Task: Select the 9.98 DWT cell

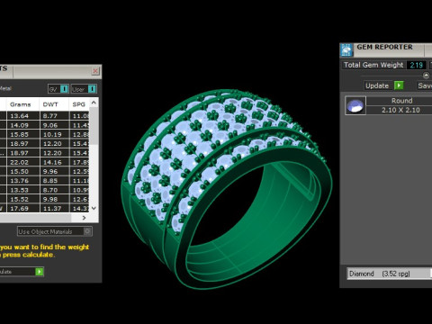Action: 54,200
